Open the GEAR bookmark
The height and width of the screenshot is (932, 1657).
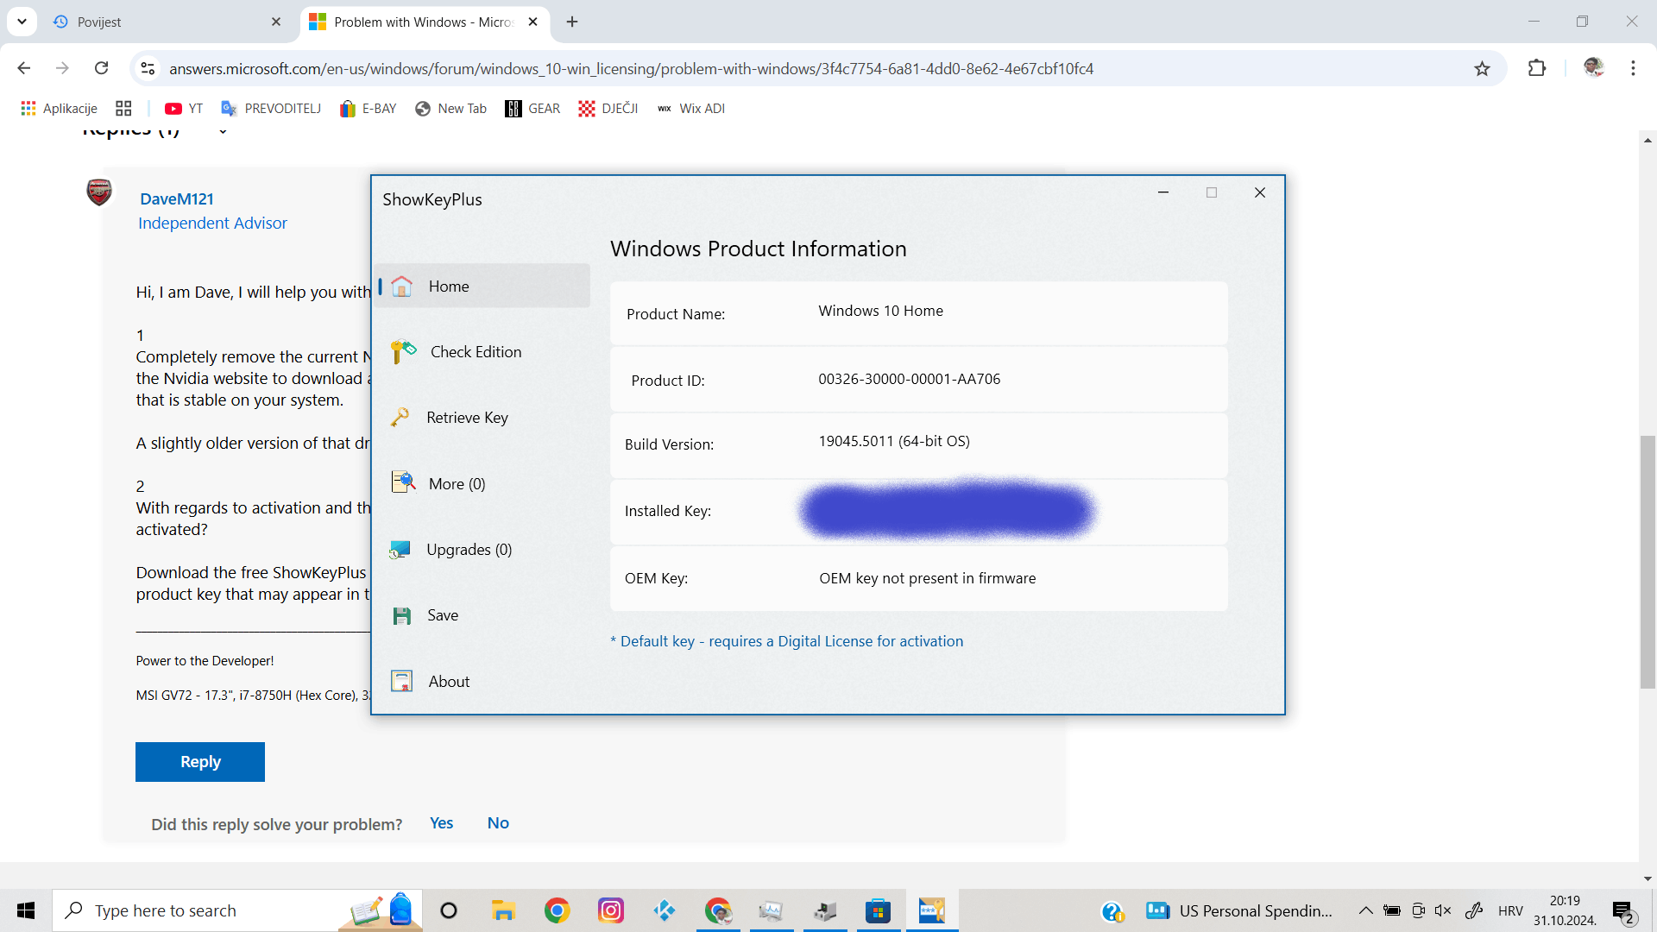[532, 108]
